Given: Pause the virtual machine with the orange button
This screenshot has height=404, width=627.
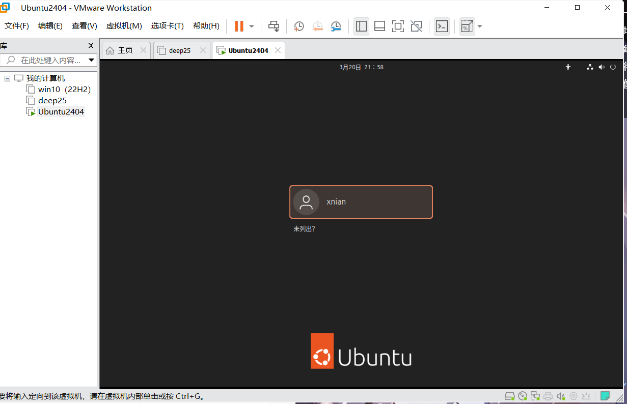Looking at the screenshot, I should [239, 26].
